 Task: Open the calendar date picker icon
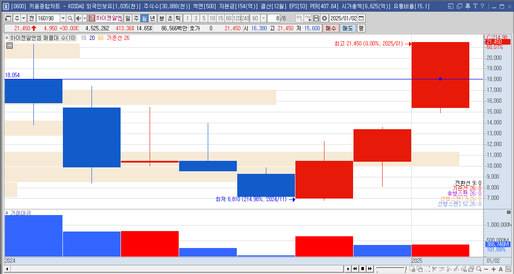(361, 18)
